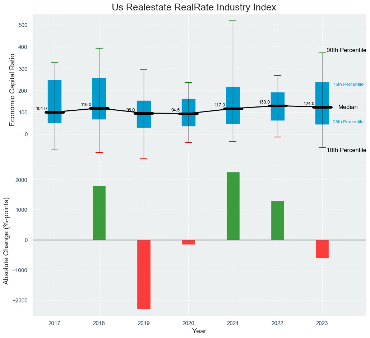370x338 pixels.
Task: Click the '−1000' tick on the lower y-axis
Action: [20, 270]
